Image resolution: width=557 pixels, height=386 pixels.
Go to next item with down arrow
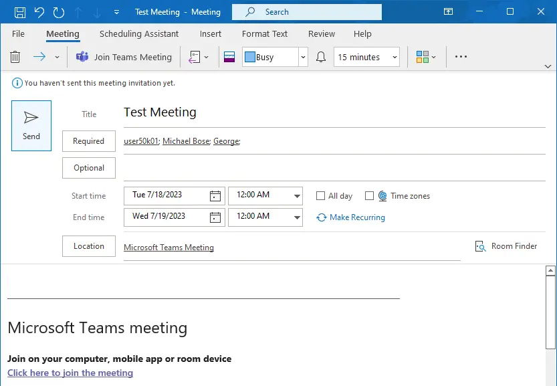(x=97, y=12)
